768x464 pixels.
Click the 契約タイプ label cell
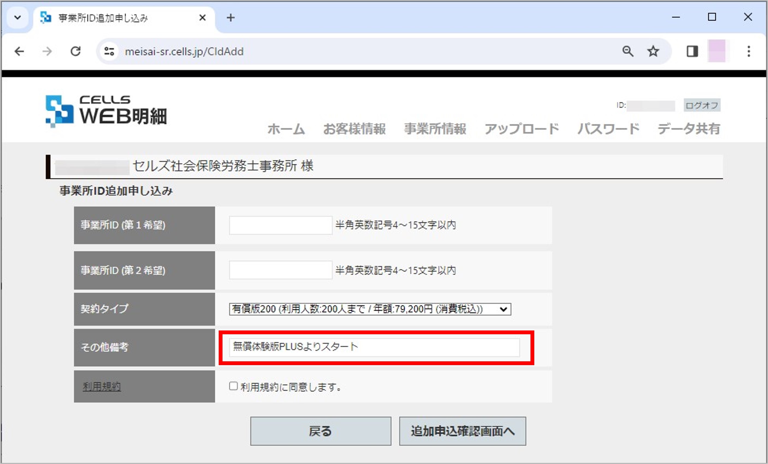click(144, 309)
